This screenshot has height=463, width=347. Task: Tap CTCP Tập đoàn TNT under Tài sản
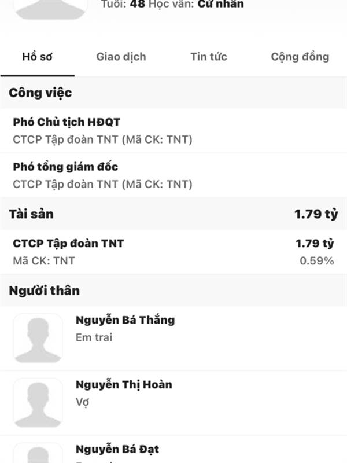(68, 243)
